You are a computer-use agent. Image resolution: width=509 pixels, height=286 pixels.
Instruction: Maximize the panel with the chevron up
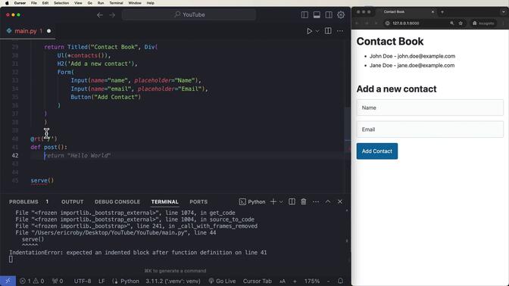pyautogui.click(x=328, y=202)
